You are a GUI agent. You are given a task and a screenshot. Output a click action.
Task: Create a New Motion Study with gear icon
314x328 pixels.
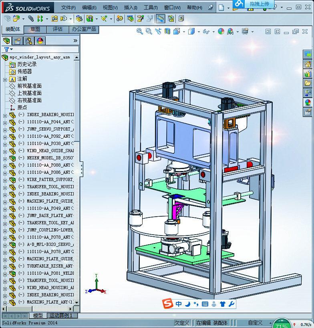tap(120, 18)
